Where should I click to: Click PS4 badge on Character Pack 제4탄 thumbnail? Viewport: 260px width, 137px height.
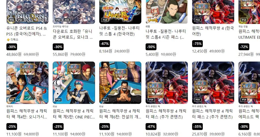(x=12, y=100)
